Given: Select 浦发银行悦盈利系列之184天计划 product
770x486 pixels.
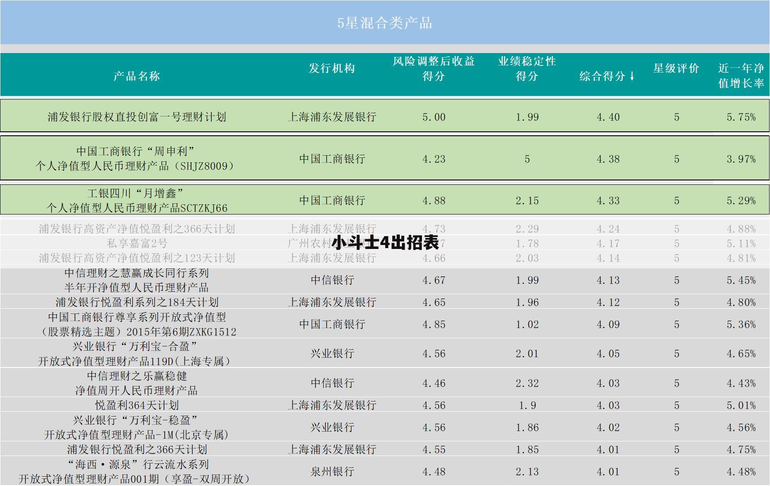Looking at the screenshot, I should click(137, 302).
